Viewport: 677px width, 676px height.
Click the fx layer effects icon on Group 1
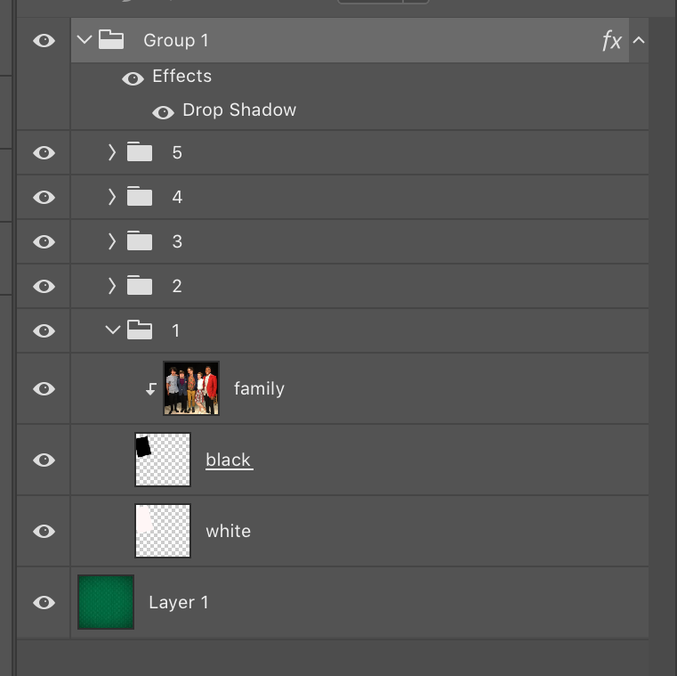click(612, 41)
